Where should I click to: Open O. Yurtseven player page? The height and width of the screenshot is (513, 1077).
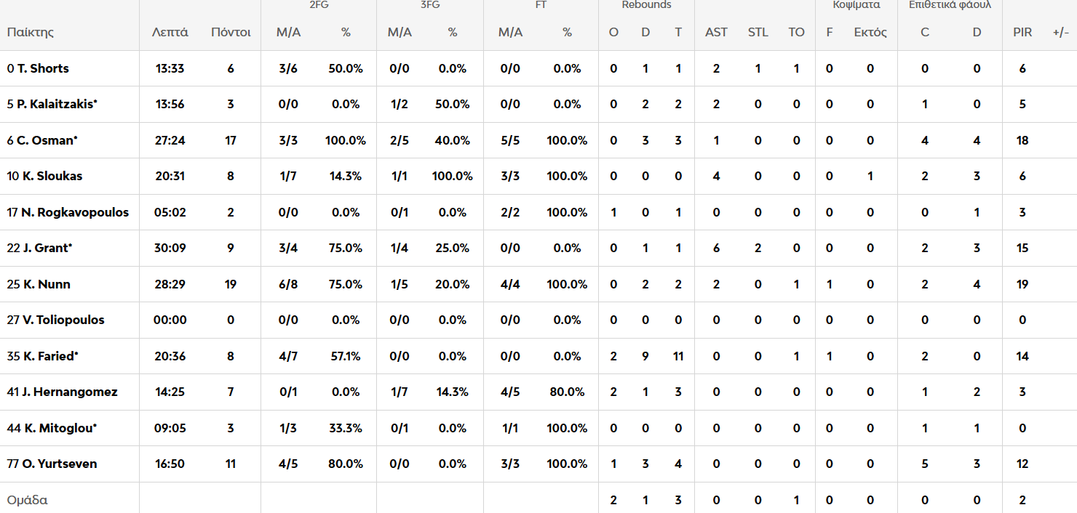[58, 464]
